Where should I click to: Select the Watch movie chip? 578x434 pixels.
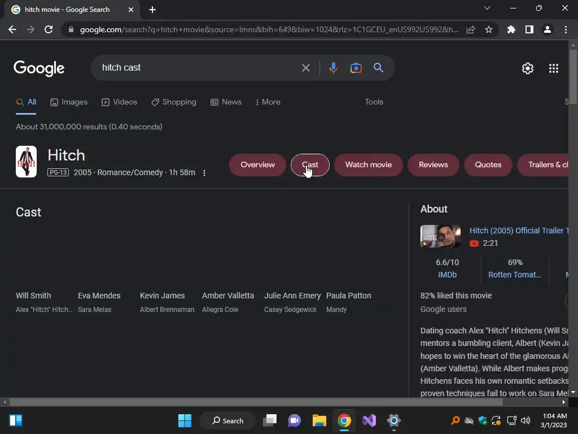click(368, 165)
